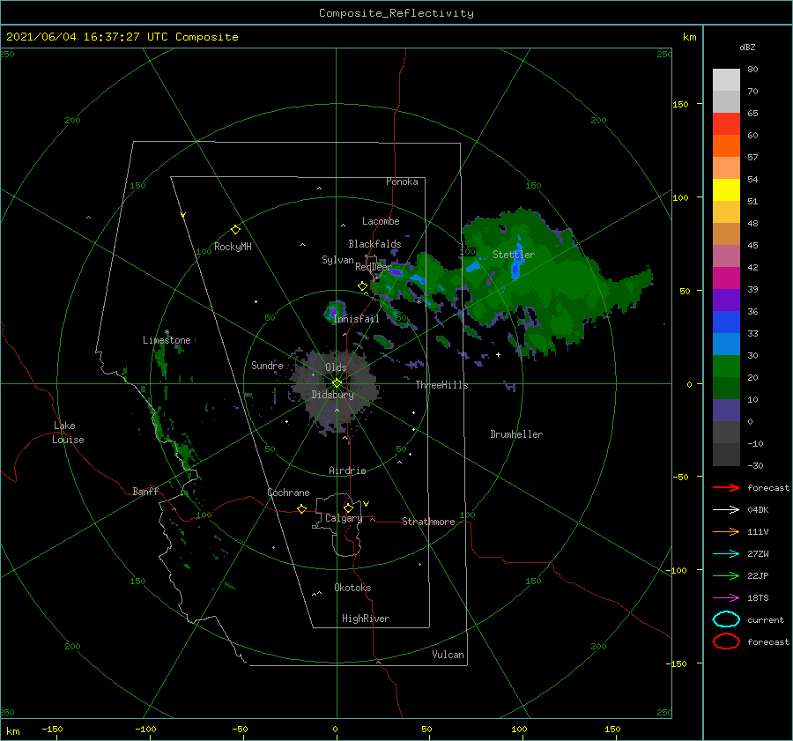
Task: Click the strong reflectivity cell near Innisfail
Action: click(334, 311)
